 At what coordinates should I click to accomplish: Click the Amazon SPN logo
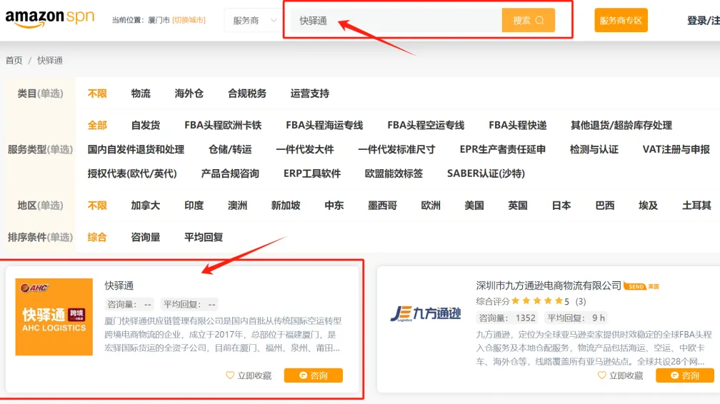pyautogui.click(x=49, y=19)
